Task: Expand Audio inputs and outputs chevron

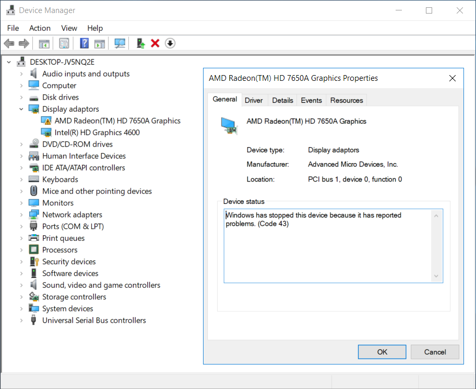Action: (21, 74)
